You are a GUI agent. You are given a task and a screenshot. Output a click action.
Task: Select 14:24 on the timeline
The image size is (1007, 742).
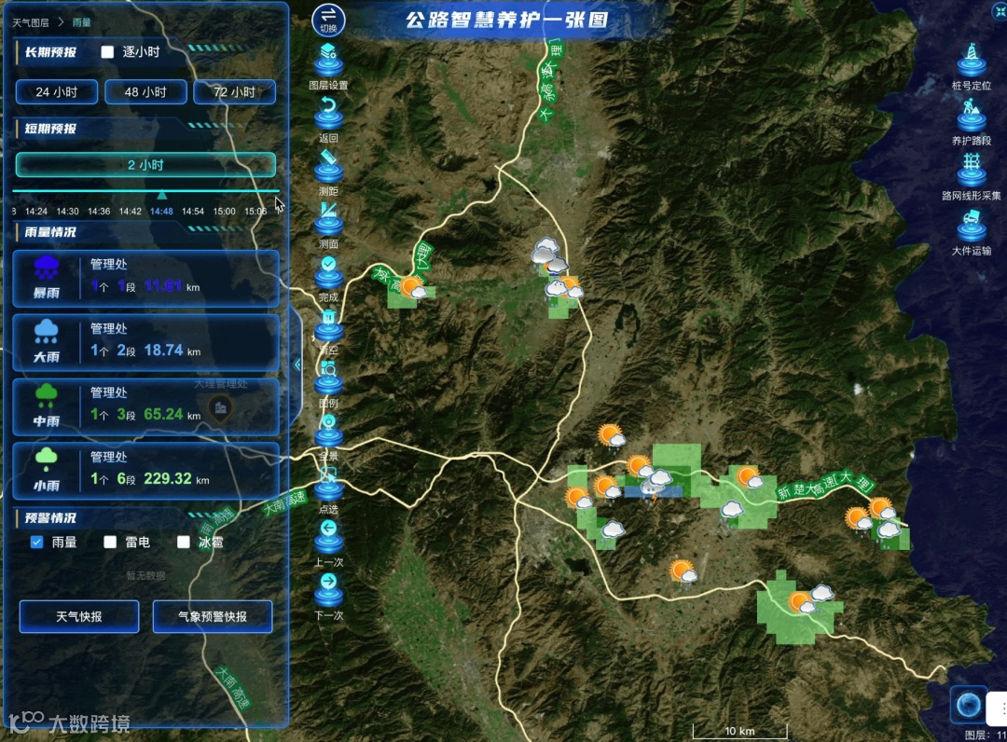[36, 212]
